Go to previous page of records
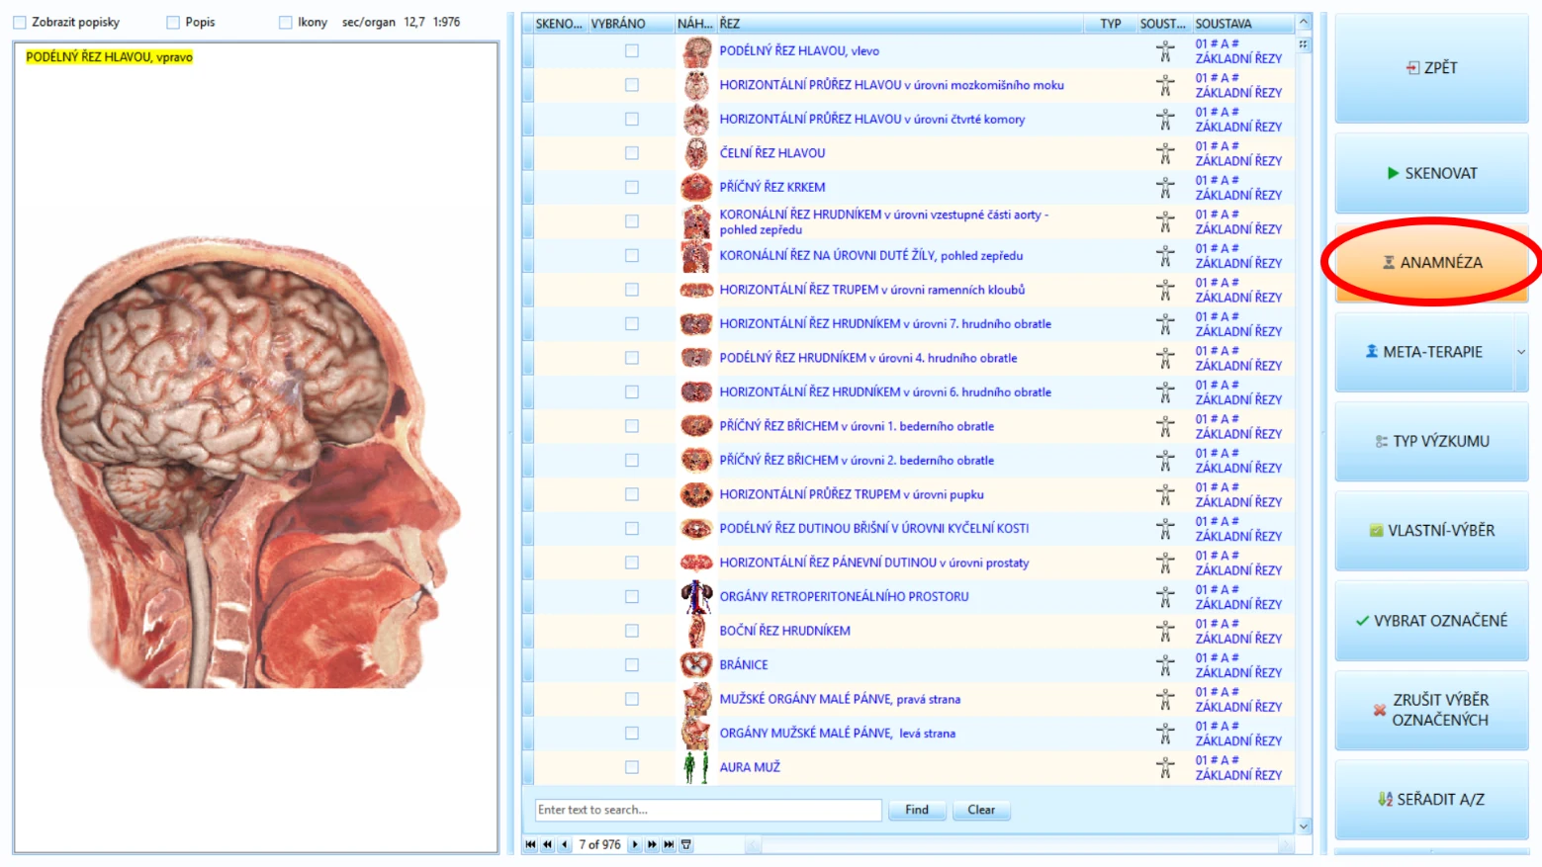The width and height of the screenshot is (1542, 867). click(547, 845)
